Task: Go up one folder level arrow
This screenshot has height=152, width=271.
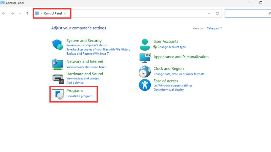Action: pos(27,14)
